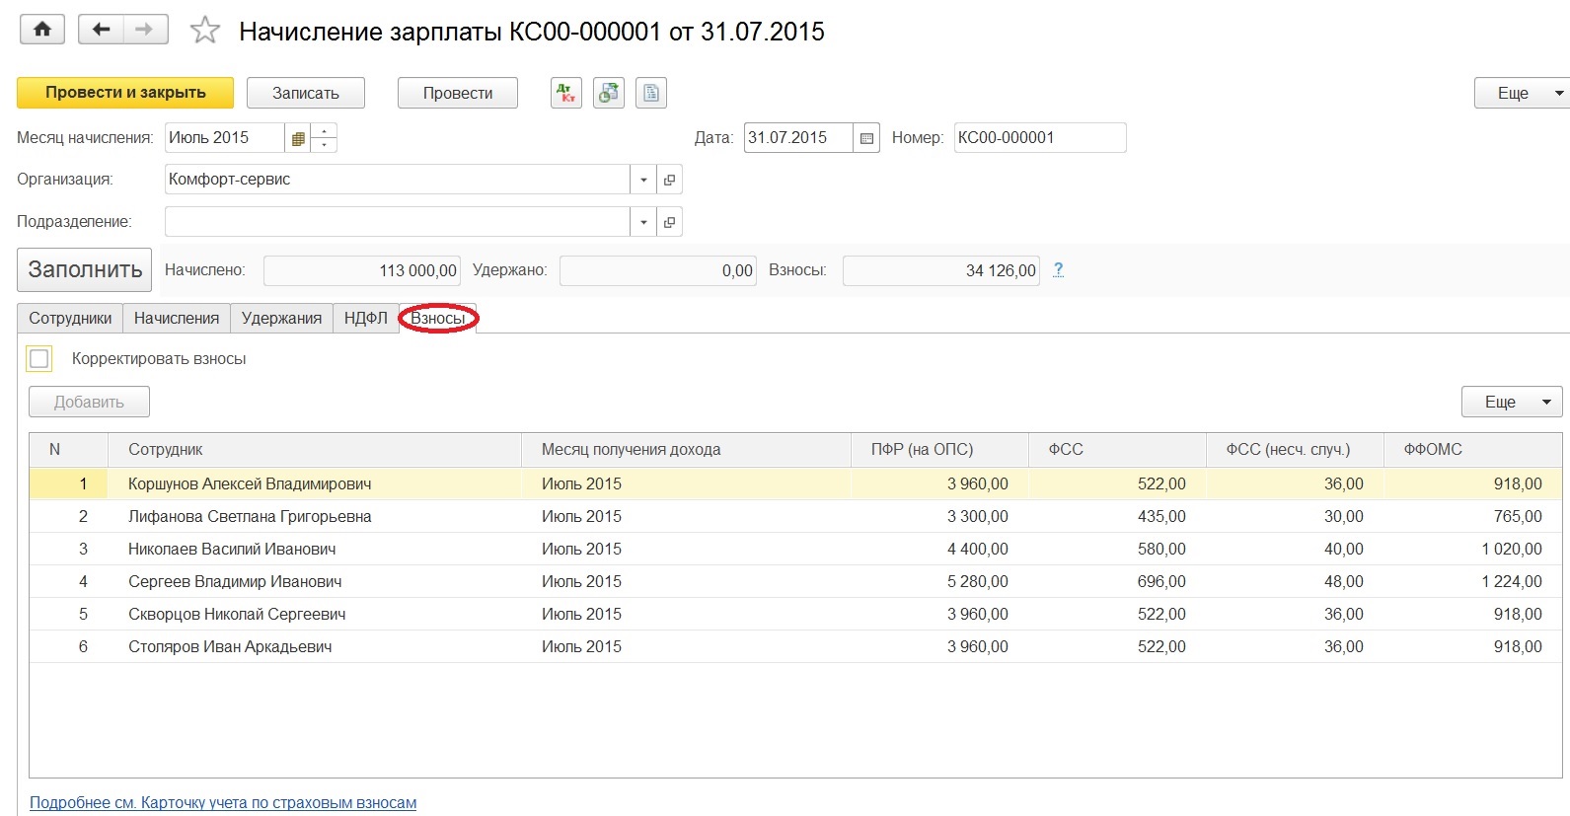Go back with the left arrow
Viewport: 1570px width, 816px height.
pos(101,30)
